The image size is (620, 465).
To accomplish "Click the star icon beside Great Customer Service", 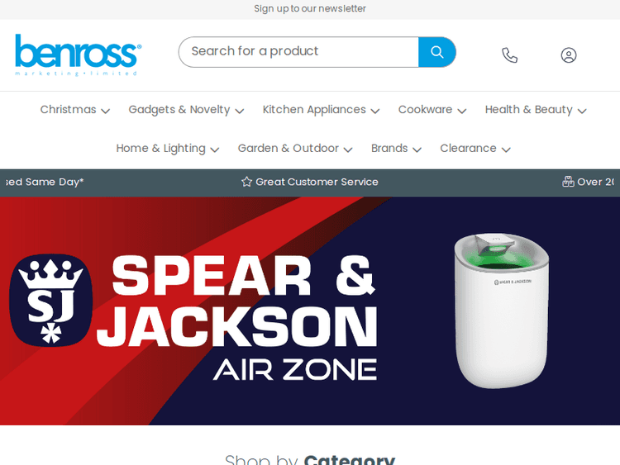I will 246,182.
